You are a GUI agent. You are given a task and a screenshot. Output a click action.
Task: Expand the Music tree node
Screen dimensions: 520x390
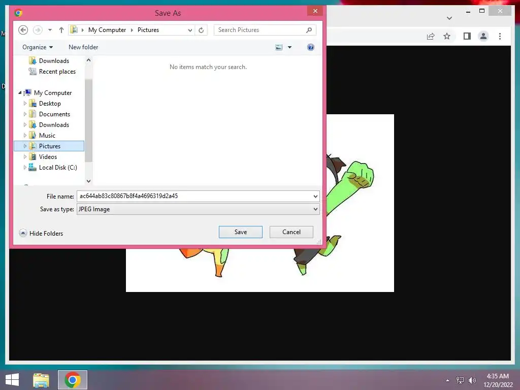25,135
